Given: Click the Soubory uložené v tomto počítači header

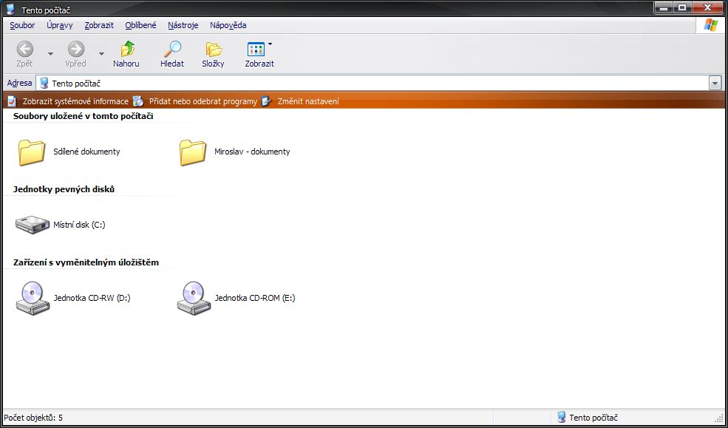Looking at the screenshot, I should pos(83,116).
